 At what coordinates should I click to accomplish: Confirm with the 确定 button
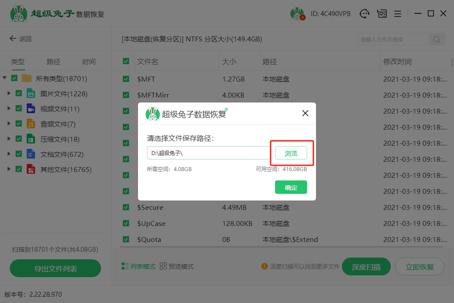pyautogui.click(x=291, y=188)
